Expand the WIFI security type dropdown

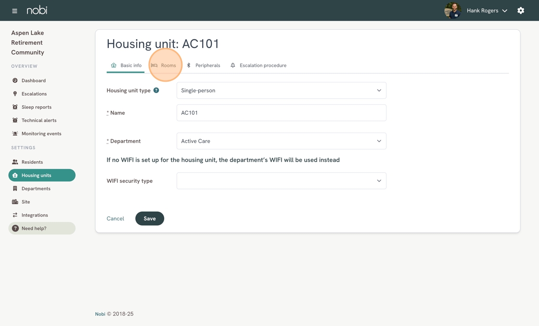[x=281, y=181]
